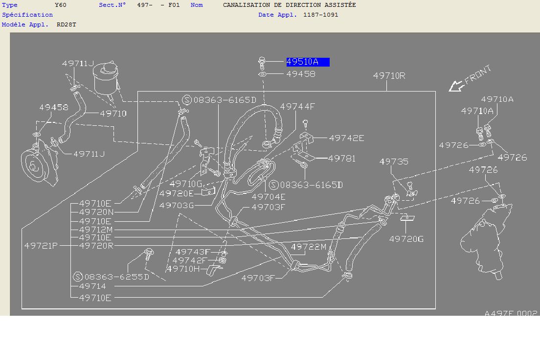Screen dimensions: 540x351
Task: Click part label 49704E
Action: click(x=268, y=197)
